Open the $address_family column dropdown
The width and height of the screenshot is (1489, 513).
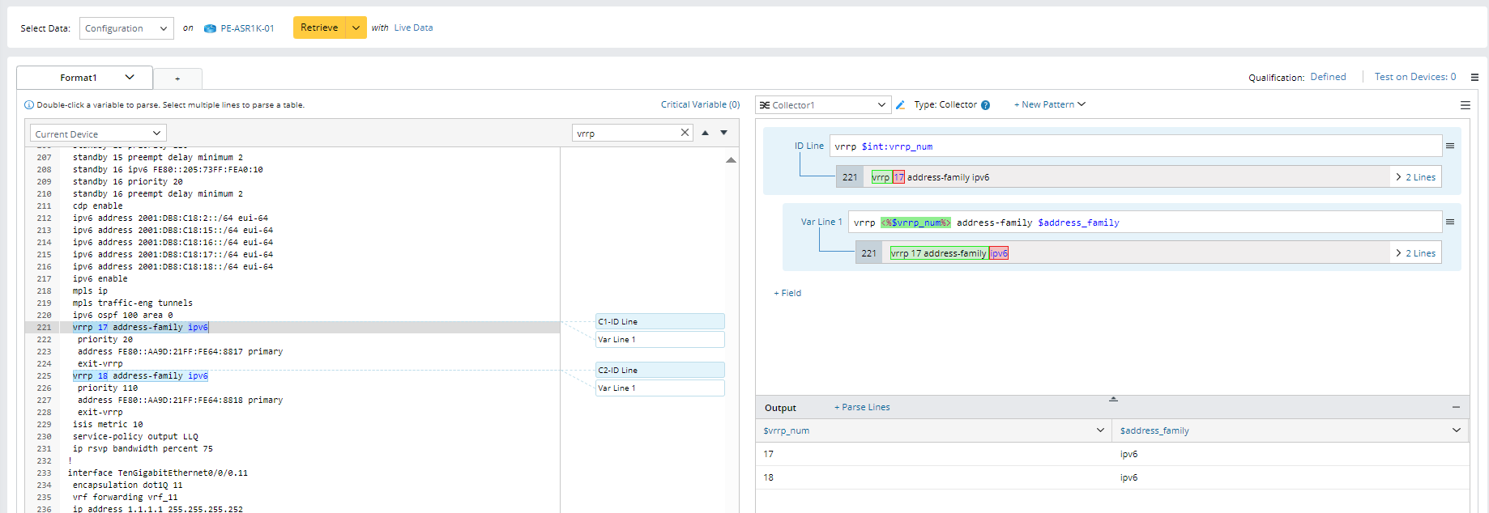click(x=1456, y=430)
